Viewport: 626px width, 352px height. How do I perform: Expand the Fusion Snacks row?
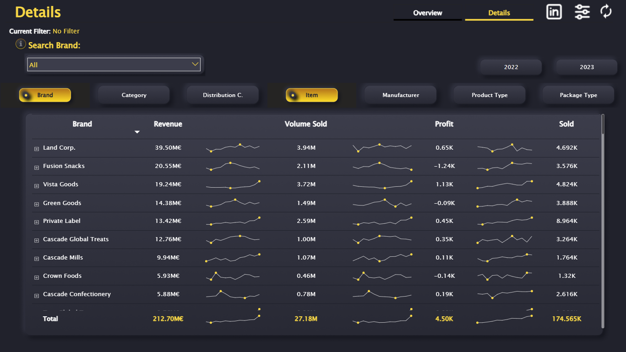[x=37, y=168]
